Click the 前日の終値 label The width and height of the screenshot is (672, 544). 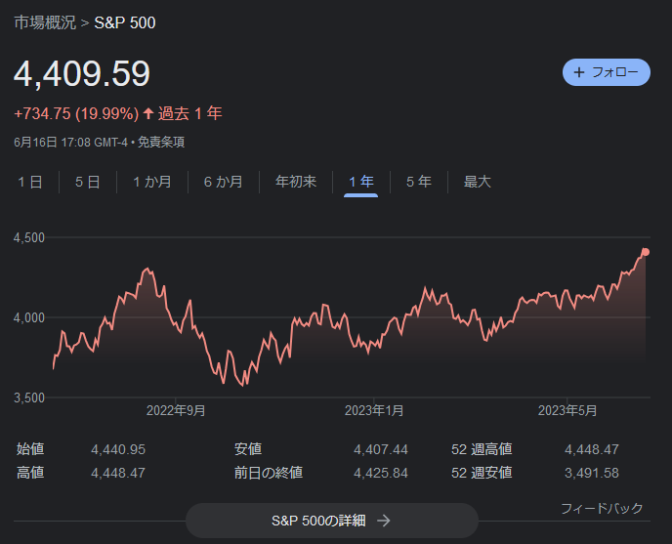[x=269, y=473]
